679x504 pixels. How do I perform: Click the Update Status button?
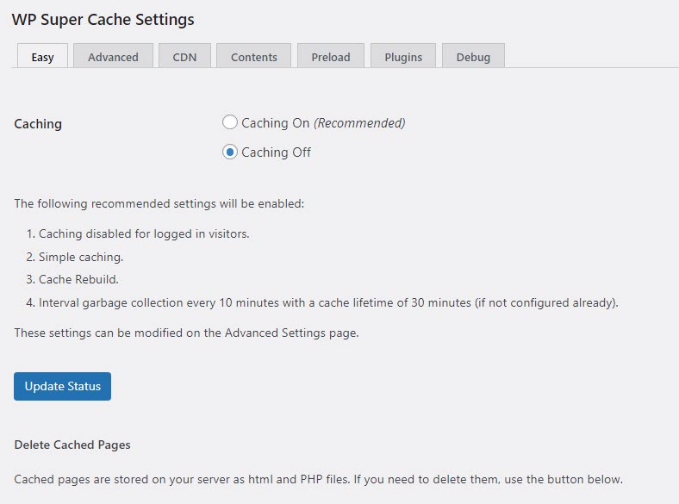(x=62, y=386)
